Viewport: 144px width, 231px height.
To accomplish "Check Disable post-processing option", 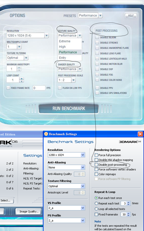I will coord(96,164).
